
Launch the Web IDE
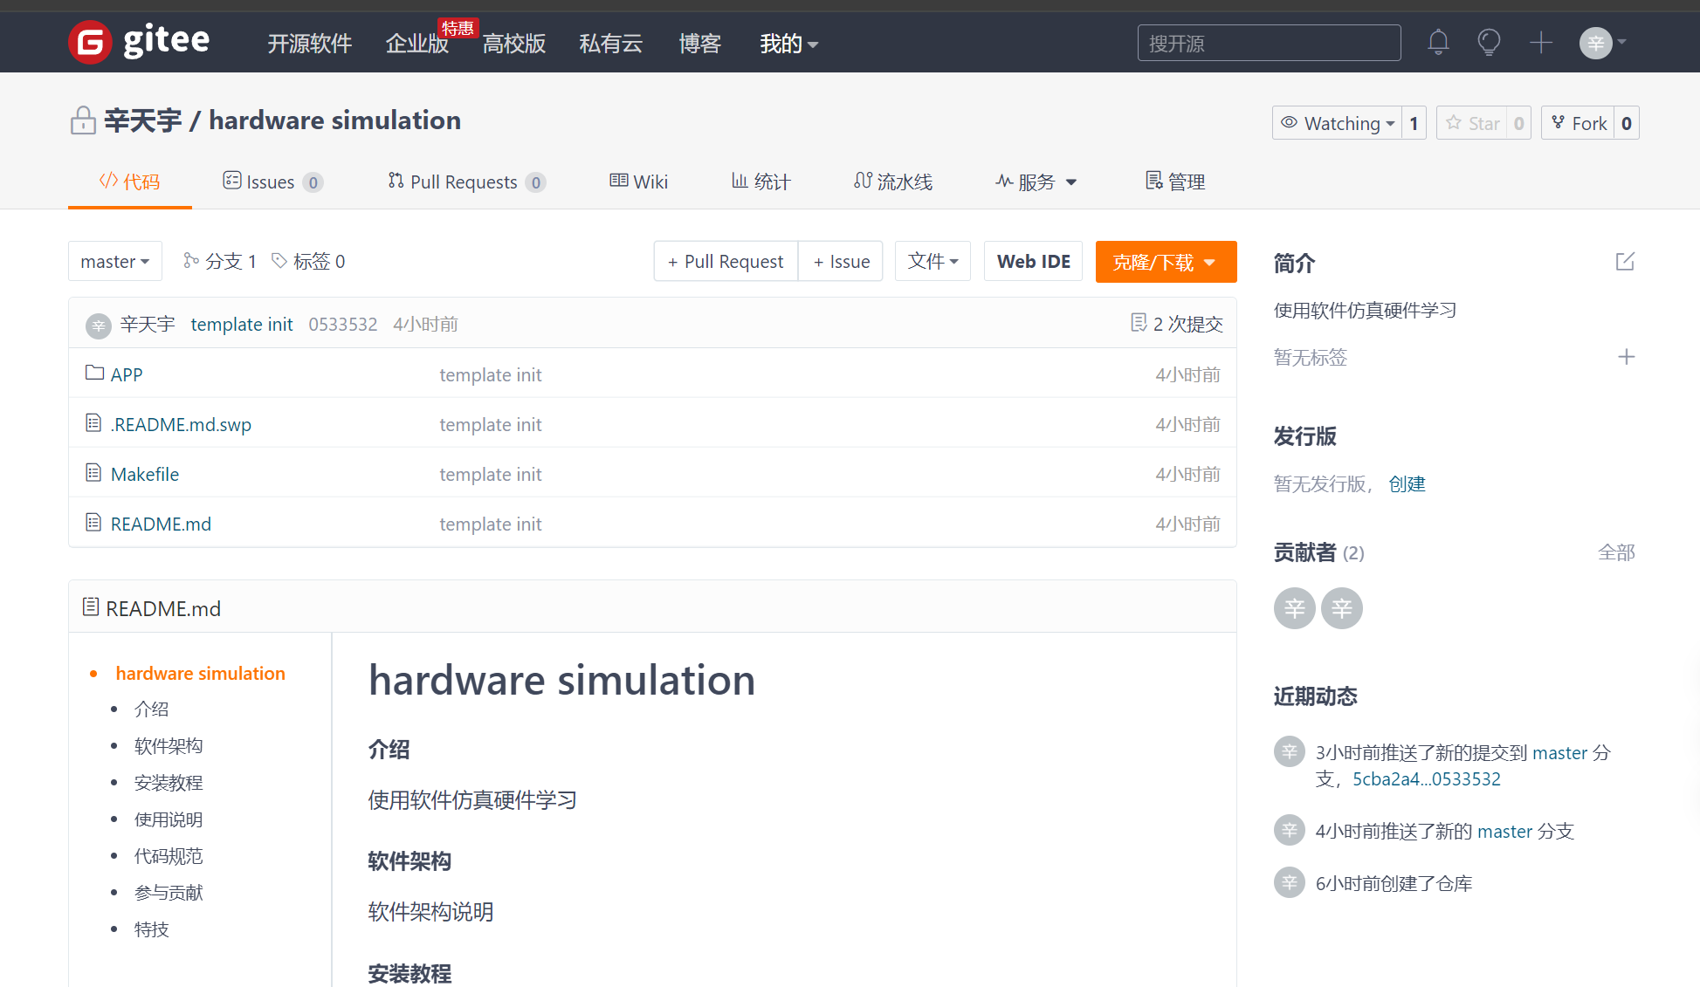pyautogui.click(x=1033, y=261)
